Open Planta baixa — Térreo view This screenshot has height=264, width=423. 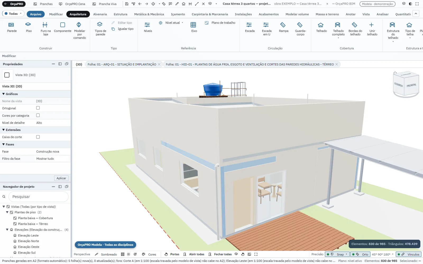coord(33,224)
